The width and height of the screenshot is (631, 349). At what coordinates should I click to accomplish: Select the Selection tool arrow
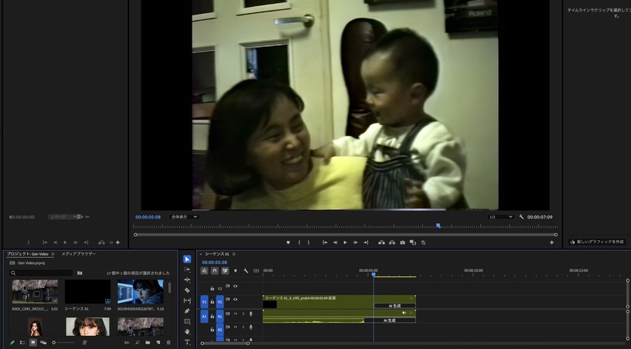coord(187,259)
